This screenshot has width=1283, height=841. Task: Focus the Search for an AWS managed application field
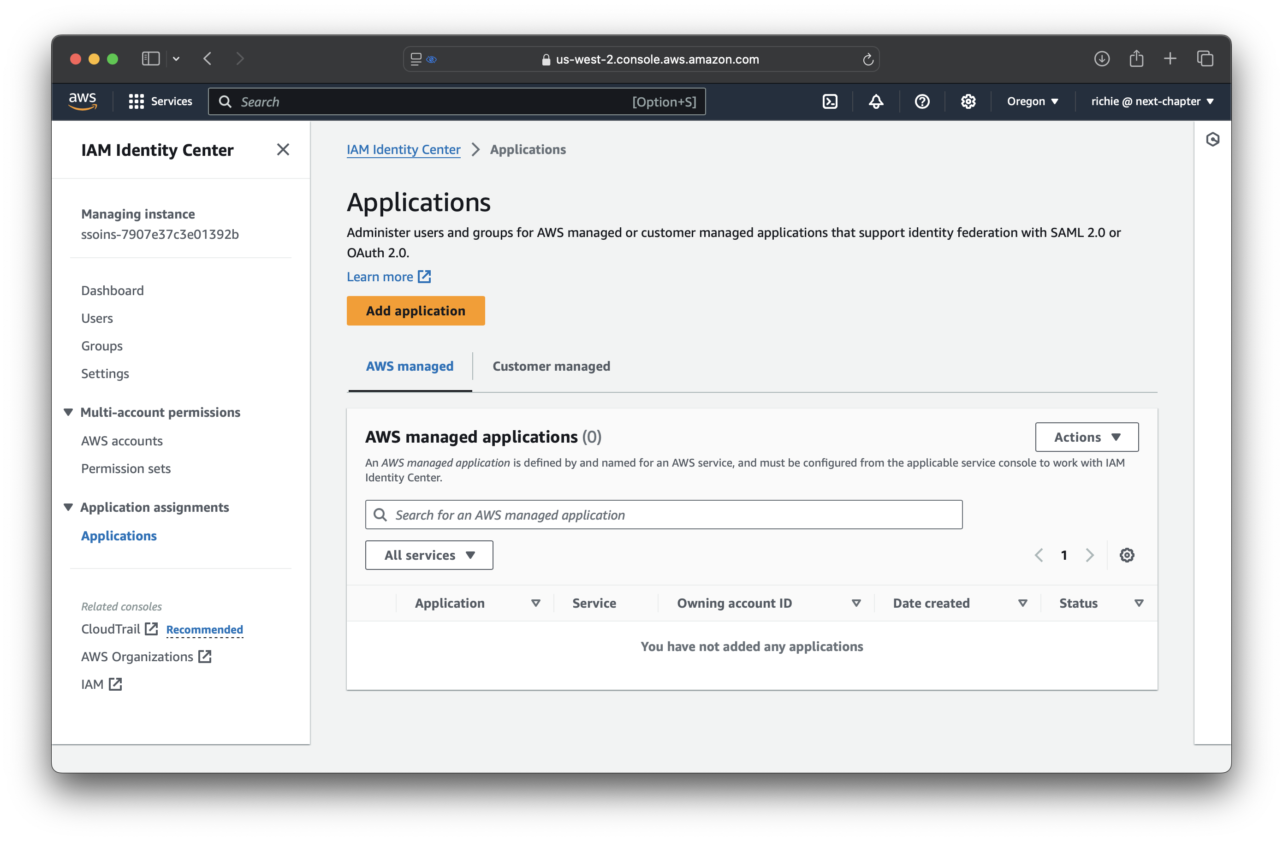(664, 514)
